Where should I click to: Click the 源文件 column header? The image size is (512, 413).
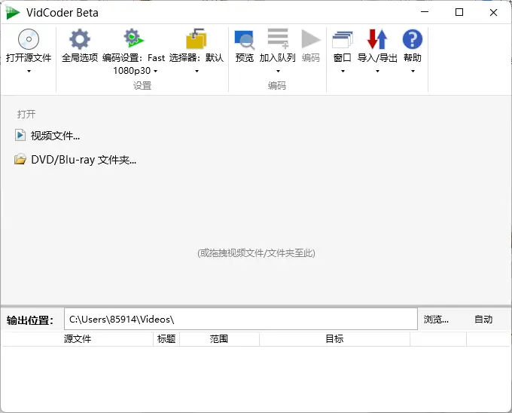tap(78, 339)
